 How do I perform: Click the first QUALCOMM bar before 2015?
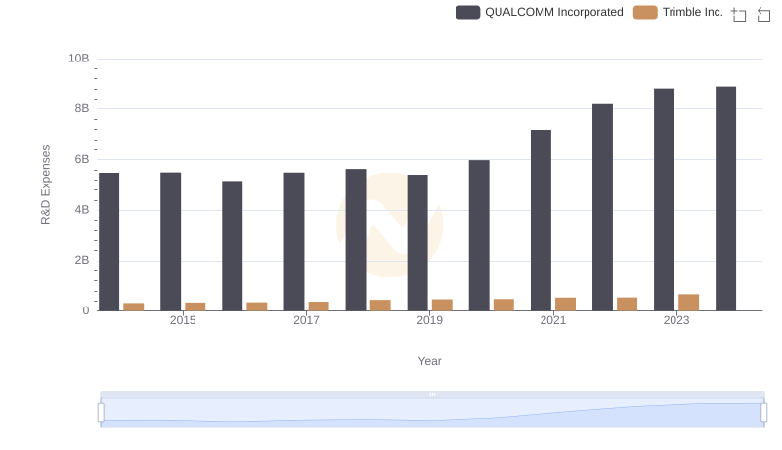(109, 241)
